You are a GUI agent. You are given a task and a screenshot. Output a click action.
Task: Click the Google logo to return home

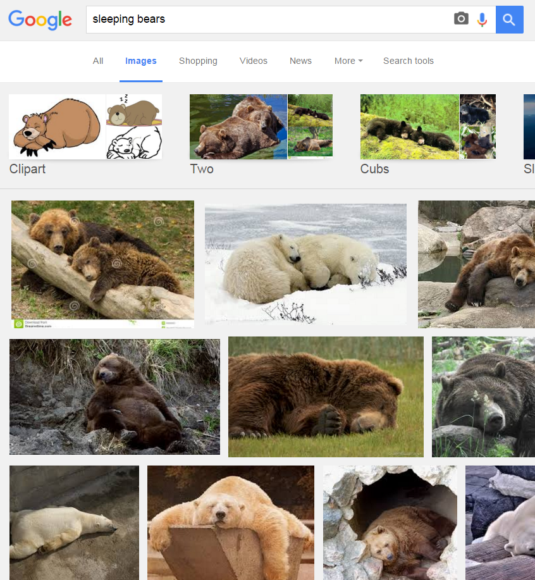(40, 20)
